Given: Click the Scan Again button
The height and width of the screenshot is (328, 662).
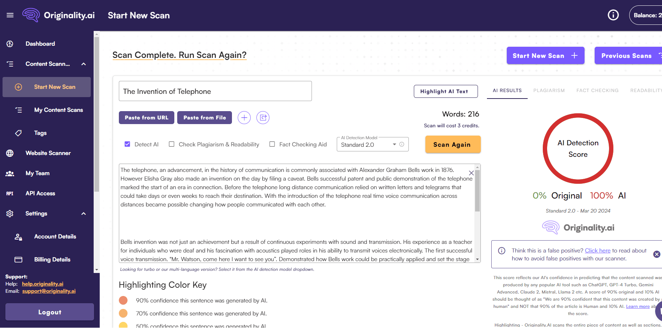Looking at the screenshot, I should pos(453,145).
